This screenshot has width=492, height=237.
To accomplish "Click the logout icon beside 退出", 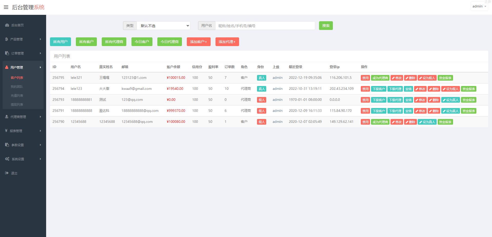I will (x=7, y=173).
